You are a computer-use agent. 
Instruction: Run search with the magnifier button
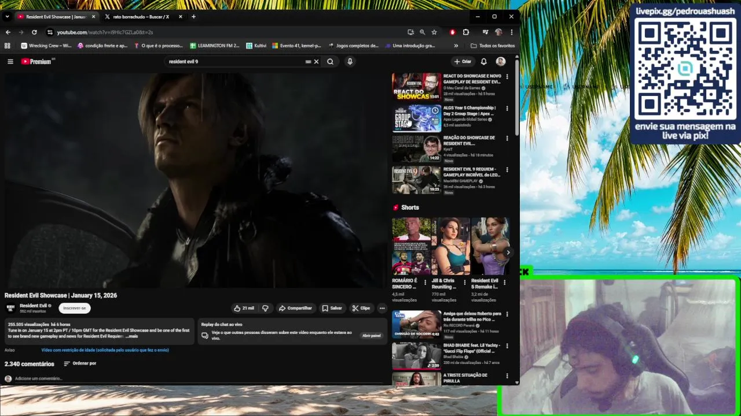coord(330,61)
